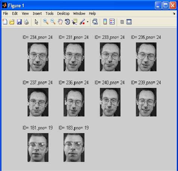Open the Tools menu
The width and height of the screenshot is (178, 171).
(50, 14)
